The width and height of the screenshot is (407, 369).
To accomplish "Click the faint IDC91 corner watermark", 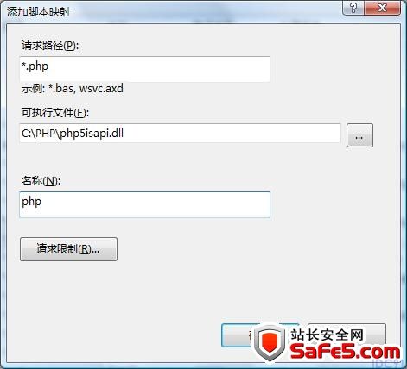I will coord(390,363).
